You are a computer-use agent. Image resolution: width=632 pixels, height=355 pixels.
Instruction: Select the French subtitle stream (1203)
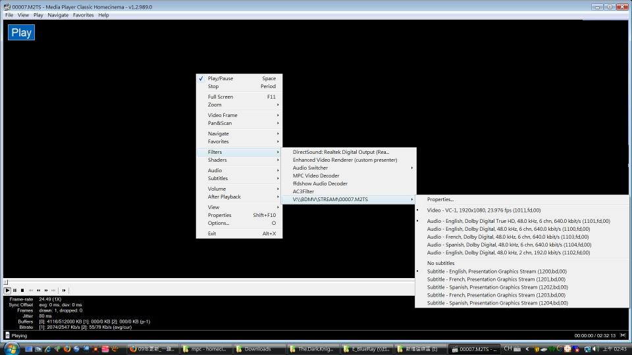pos(521,295)
